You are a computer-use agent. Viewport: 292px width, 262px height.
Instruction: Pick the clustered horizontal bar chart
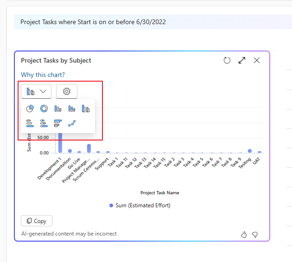click(58, 123)
